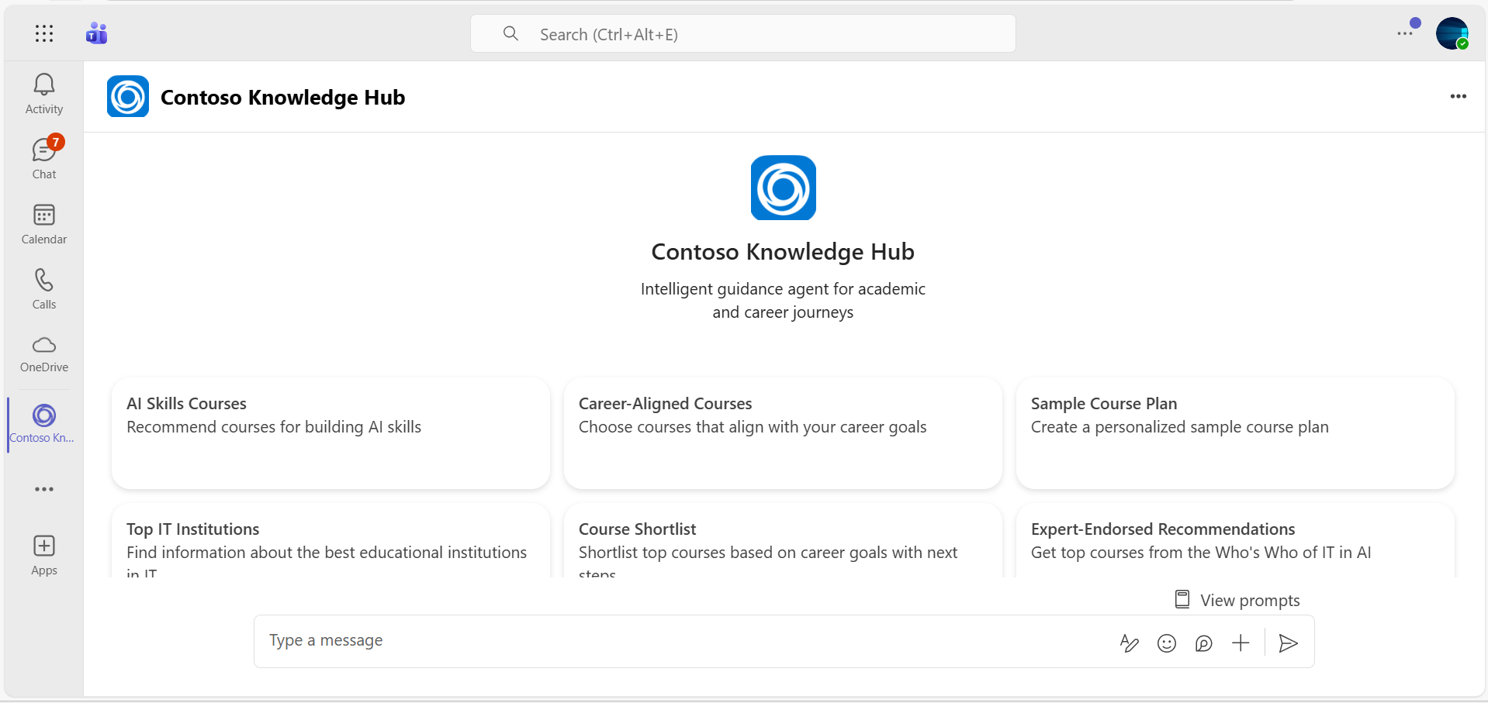The image size is (1488, 703).
Task: Open the app launcher grid icon
Action: 44,33
